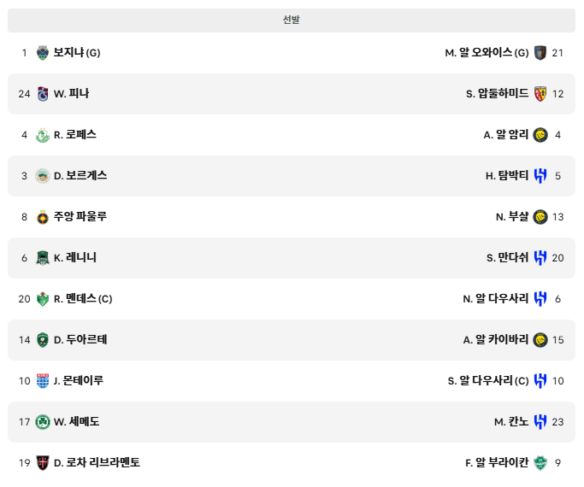Click the Al Hilal crest beside H. 탐박티
Screen dimensions: 584x487
click(540, 176)
